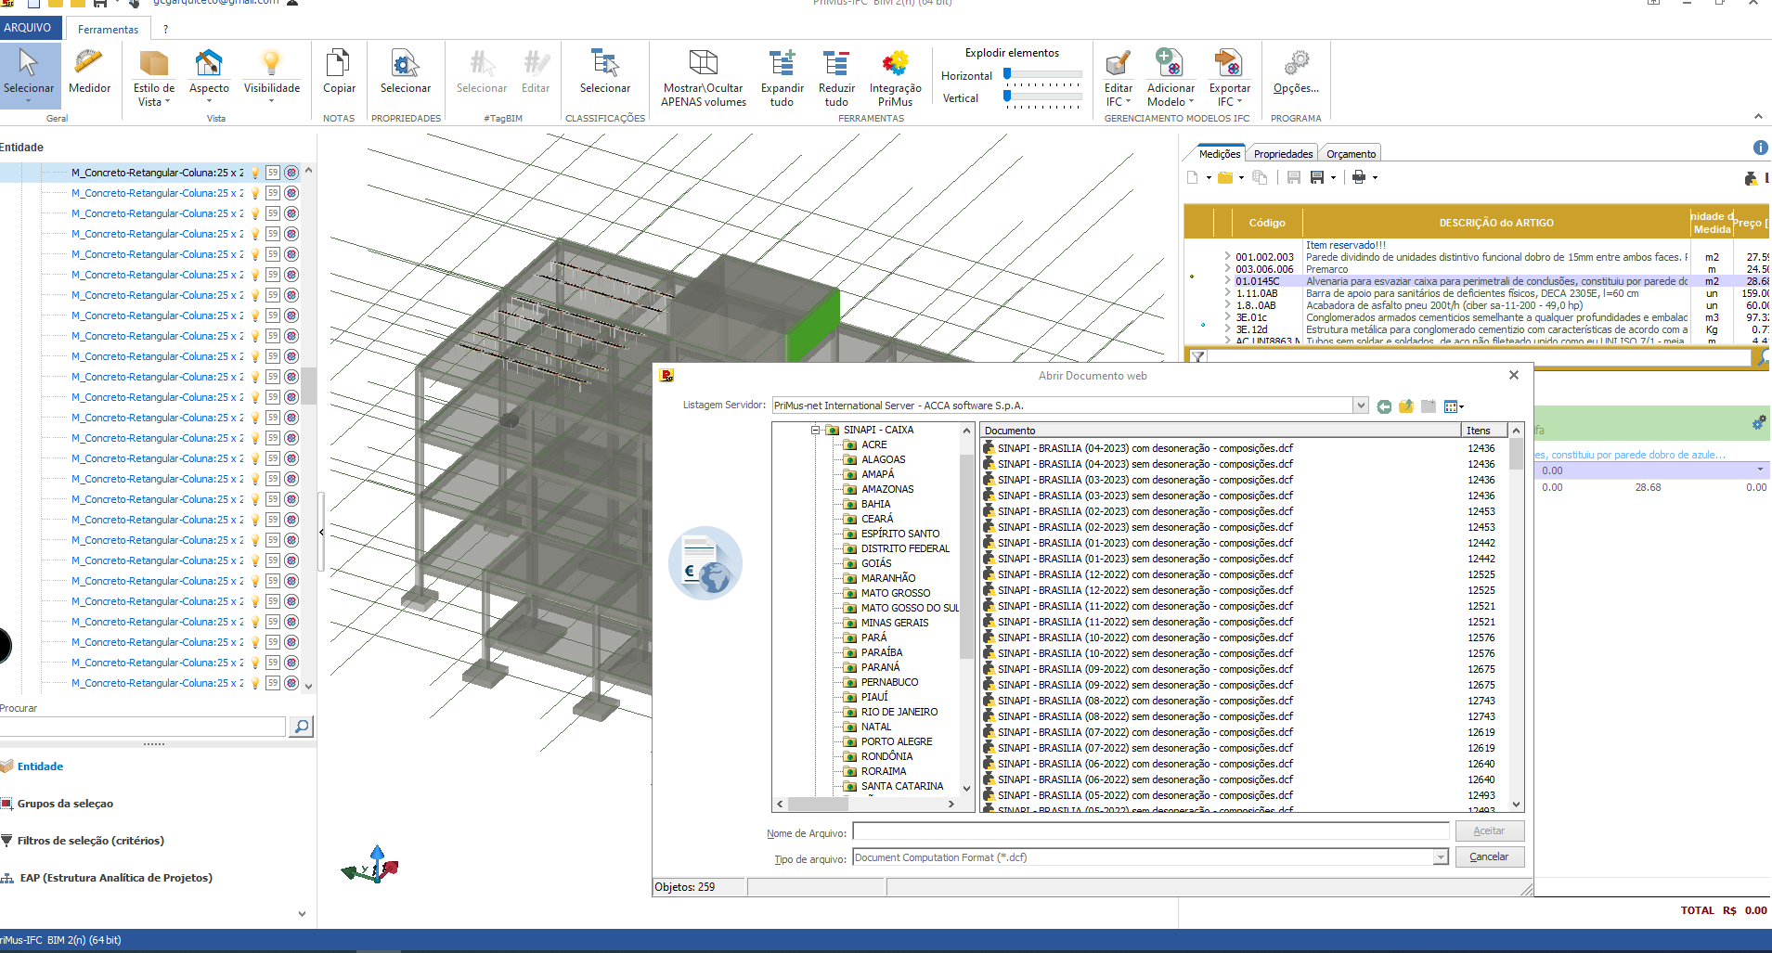
Task: Toggle lightbulb visibility of first Coluna entity
Action: pyautogui.click(x=255, y=173)
